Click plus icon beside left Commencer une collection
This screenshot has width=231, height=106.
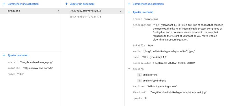pyautogui.click(x=4, y=4)
